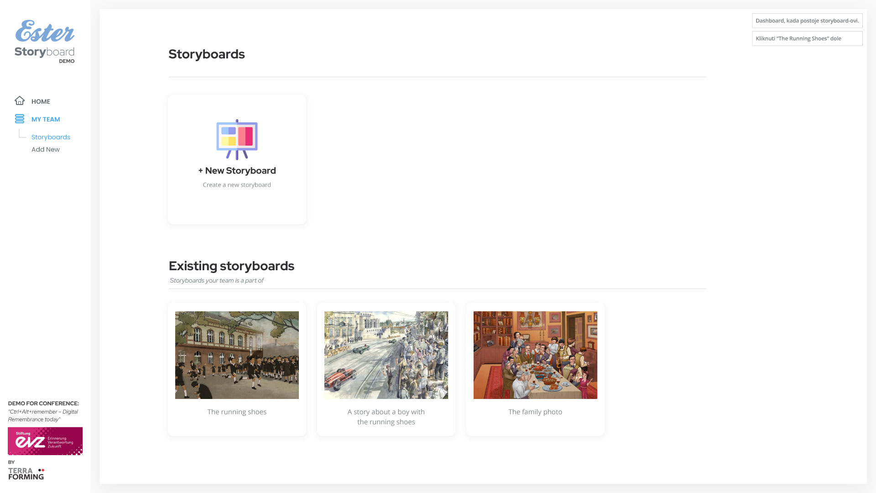Click the '+ New Storyboard' title
The width and height of the screenshot is (876, 493).
pyautogui.click(x=237, y=171)
